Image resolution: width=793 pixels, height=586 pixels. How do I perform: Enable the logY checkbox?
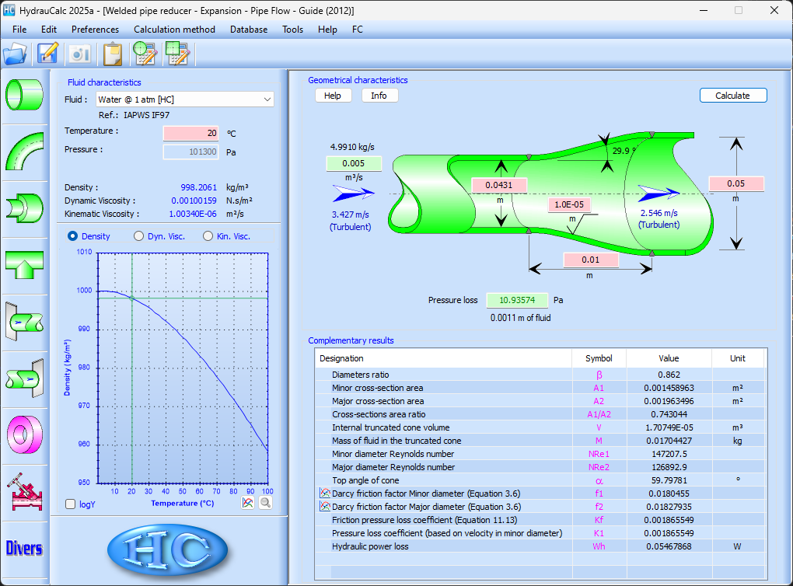click(x=71, y=504)
